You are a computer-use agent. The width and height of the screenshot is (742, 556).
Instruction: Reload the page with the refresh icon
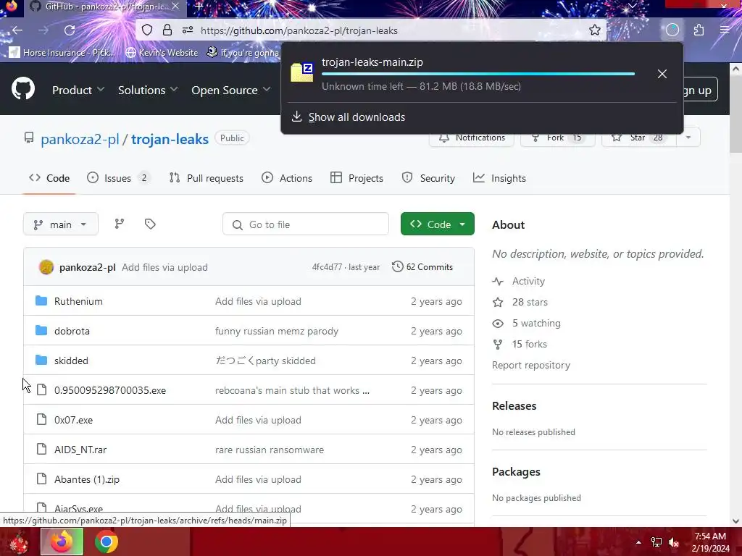coord(70,30)
